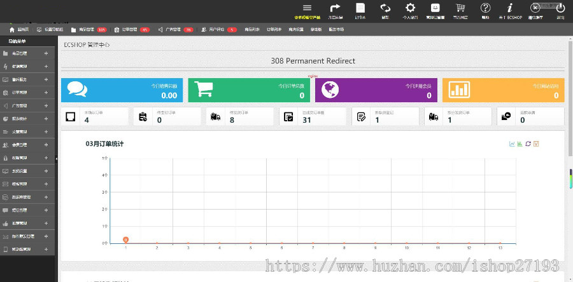The image size is (573, 282).
Task: Click the envelope mail management sidebar icon
Action: 5,236
